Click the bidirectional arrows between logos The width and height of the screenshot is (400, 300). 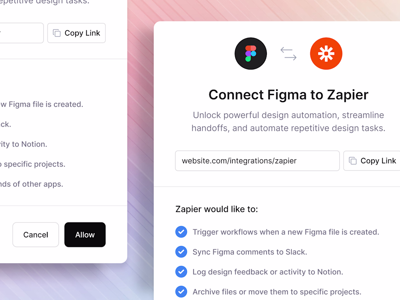tap(288, 53)
